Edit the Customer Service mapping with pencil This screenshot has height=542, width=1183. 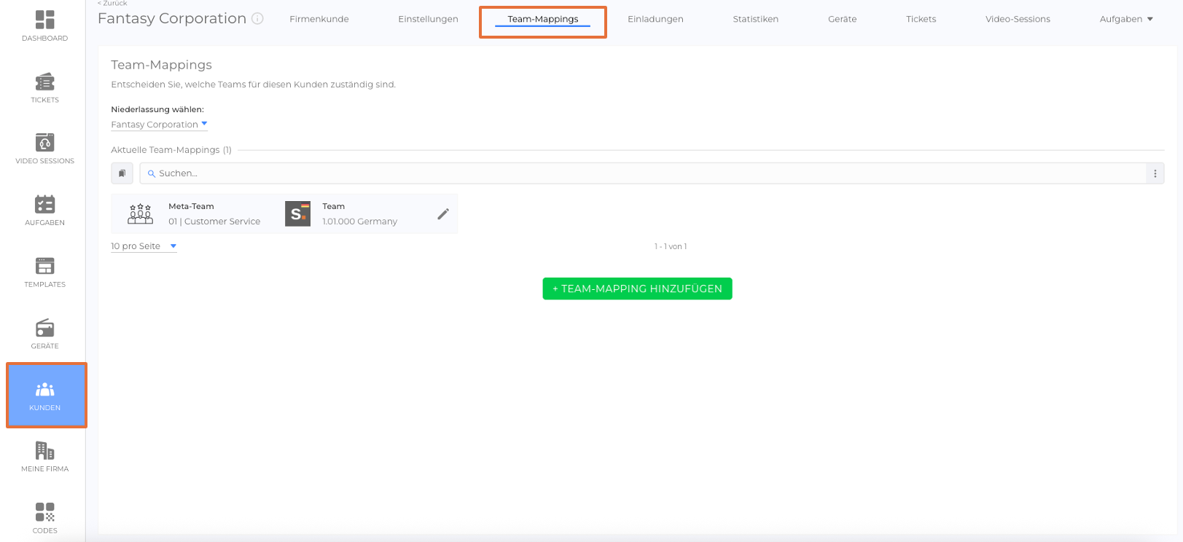pyautogui.click(x=442, y=214)
